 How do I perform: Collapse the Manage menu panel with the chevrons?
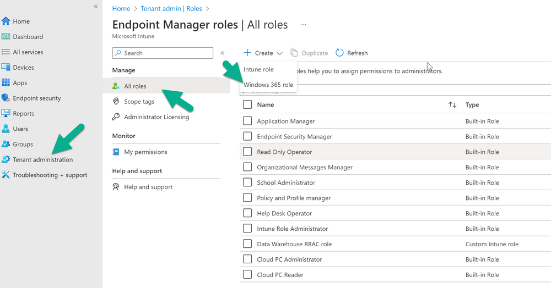[x=223, y=53]
